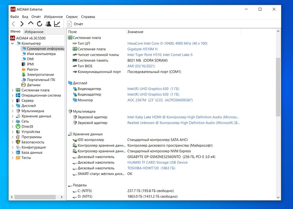Click the Тип ЦП processor icon

[75, 43]
